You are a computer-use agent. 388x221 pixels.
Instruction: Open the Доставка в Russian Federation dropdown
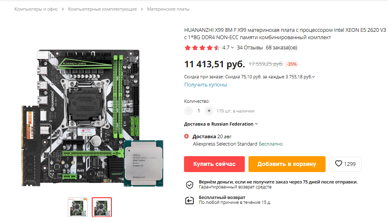tap(221, 124)
